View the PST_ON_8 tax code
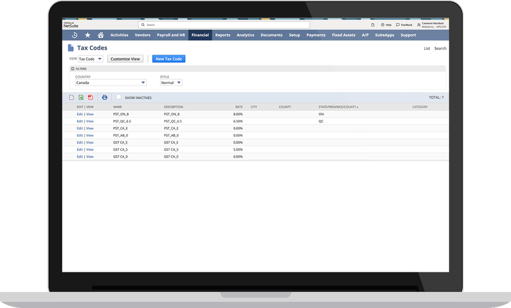This screenshot has width=511, height=308. pyautogui.click(x=90, y=114)
